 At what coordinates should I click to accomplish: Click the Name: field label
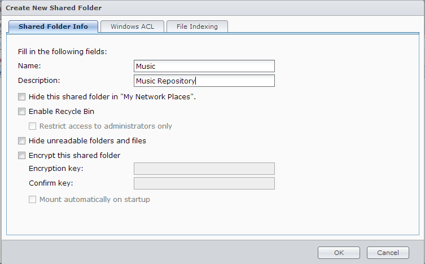[29, 67]
